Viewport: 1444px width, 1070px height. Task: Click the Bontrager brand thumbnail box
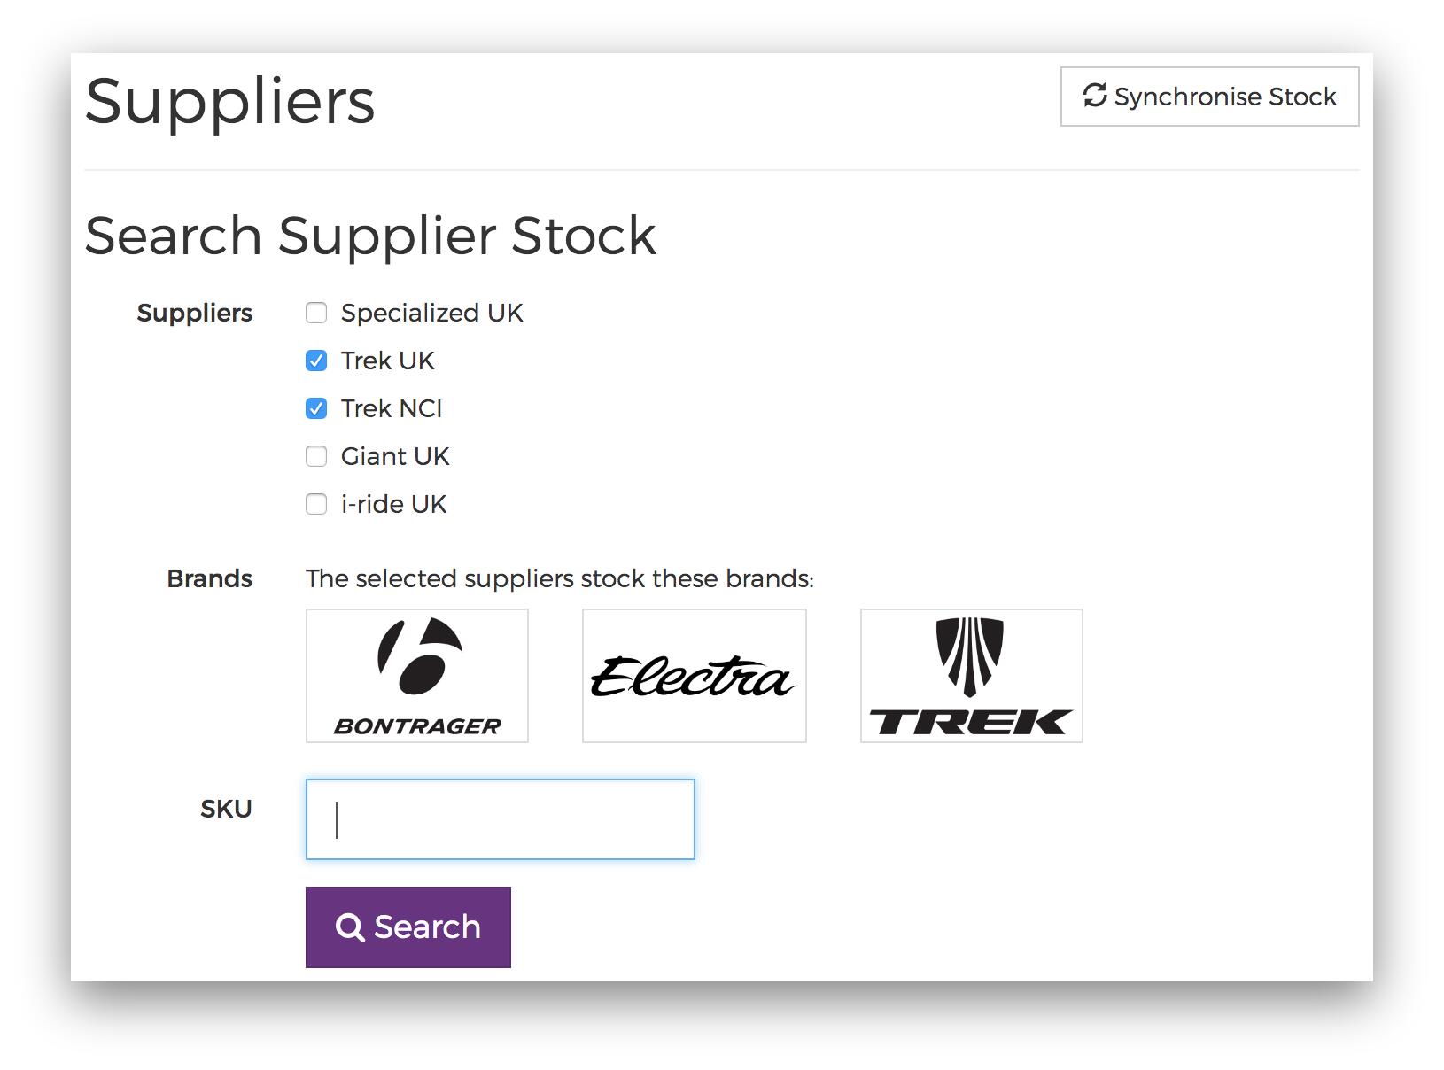pyautogui.click(x=416, y=675)
